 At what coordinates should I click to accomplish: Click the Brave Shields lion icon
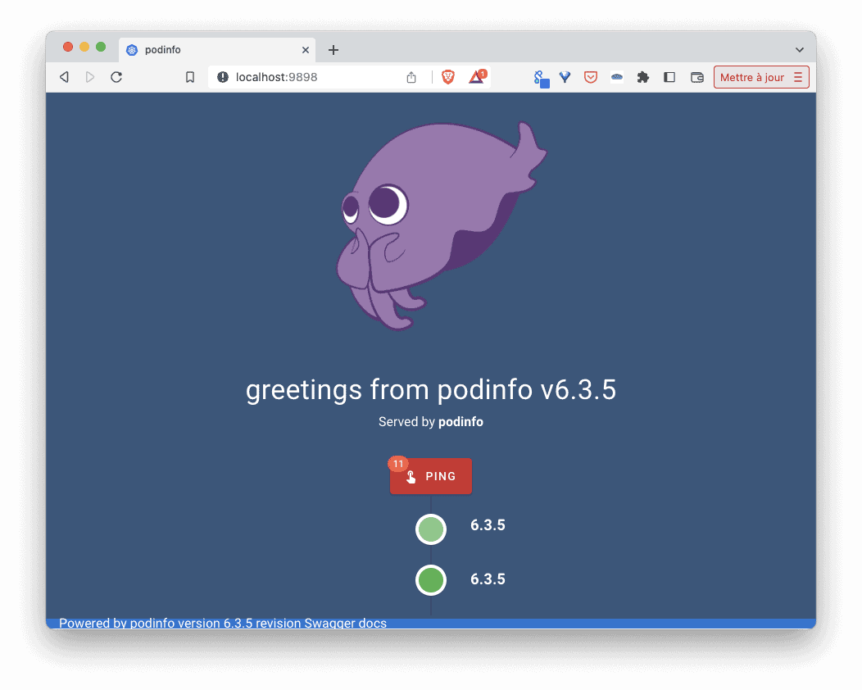pyautogui.click(x=448, y=77)
